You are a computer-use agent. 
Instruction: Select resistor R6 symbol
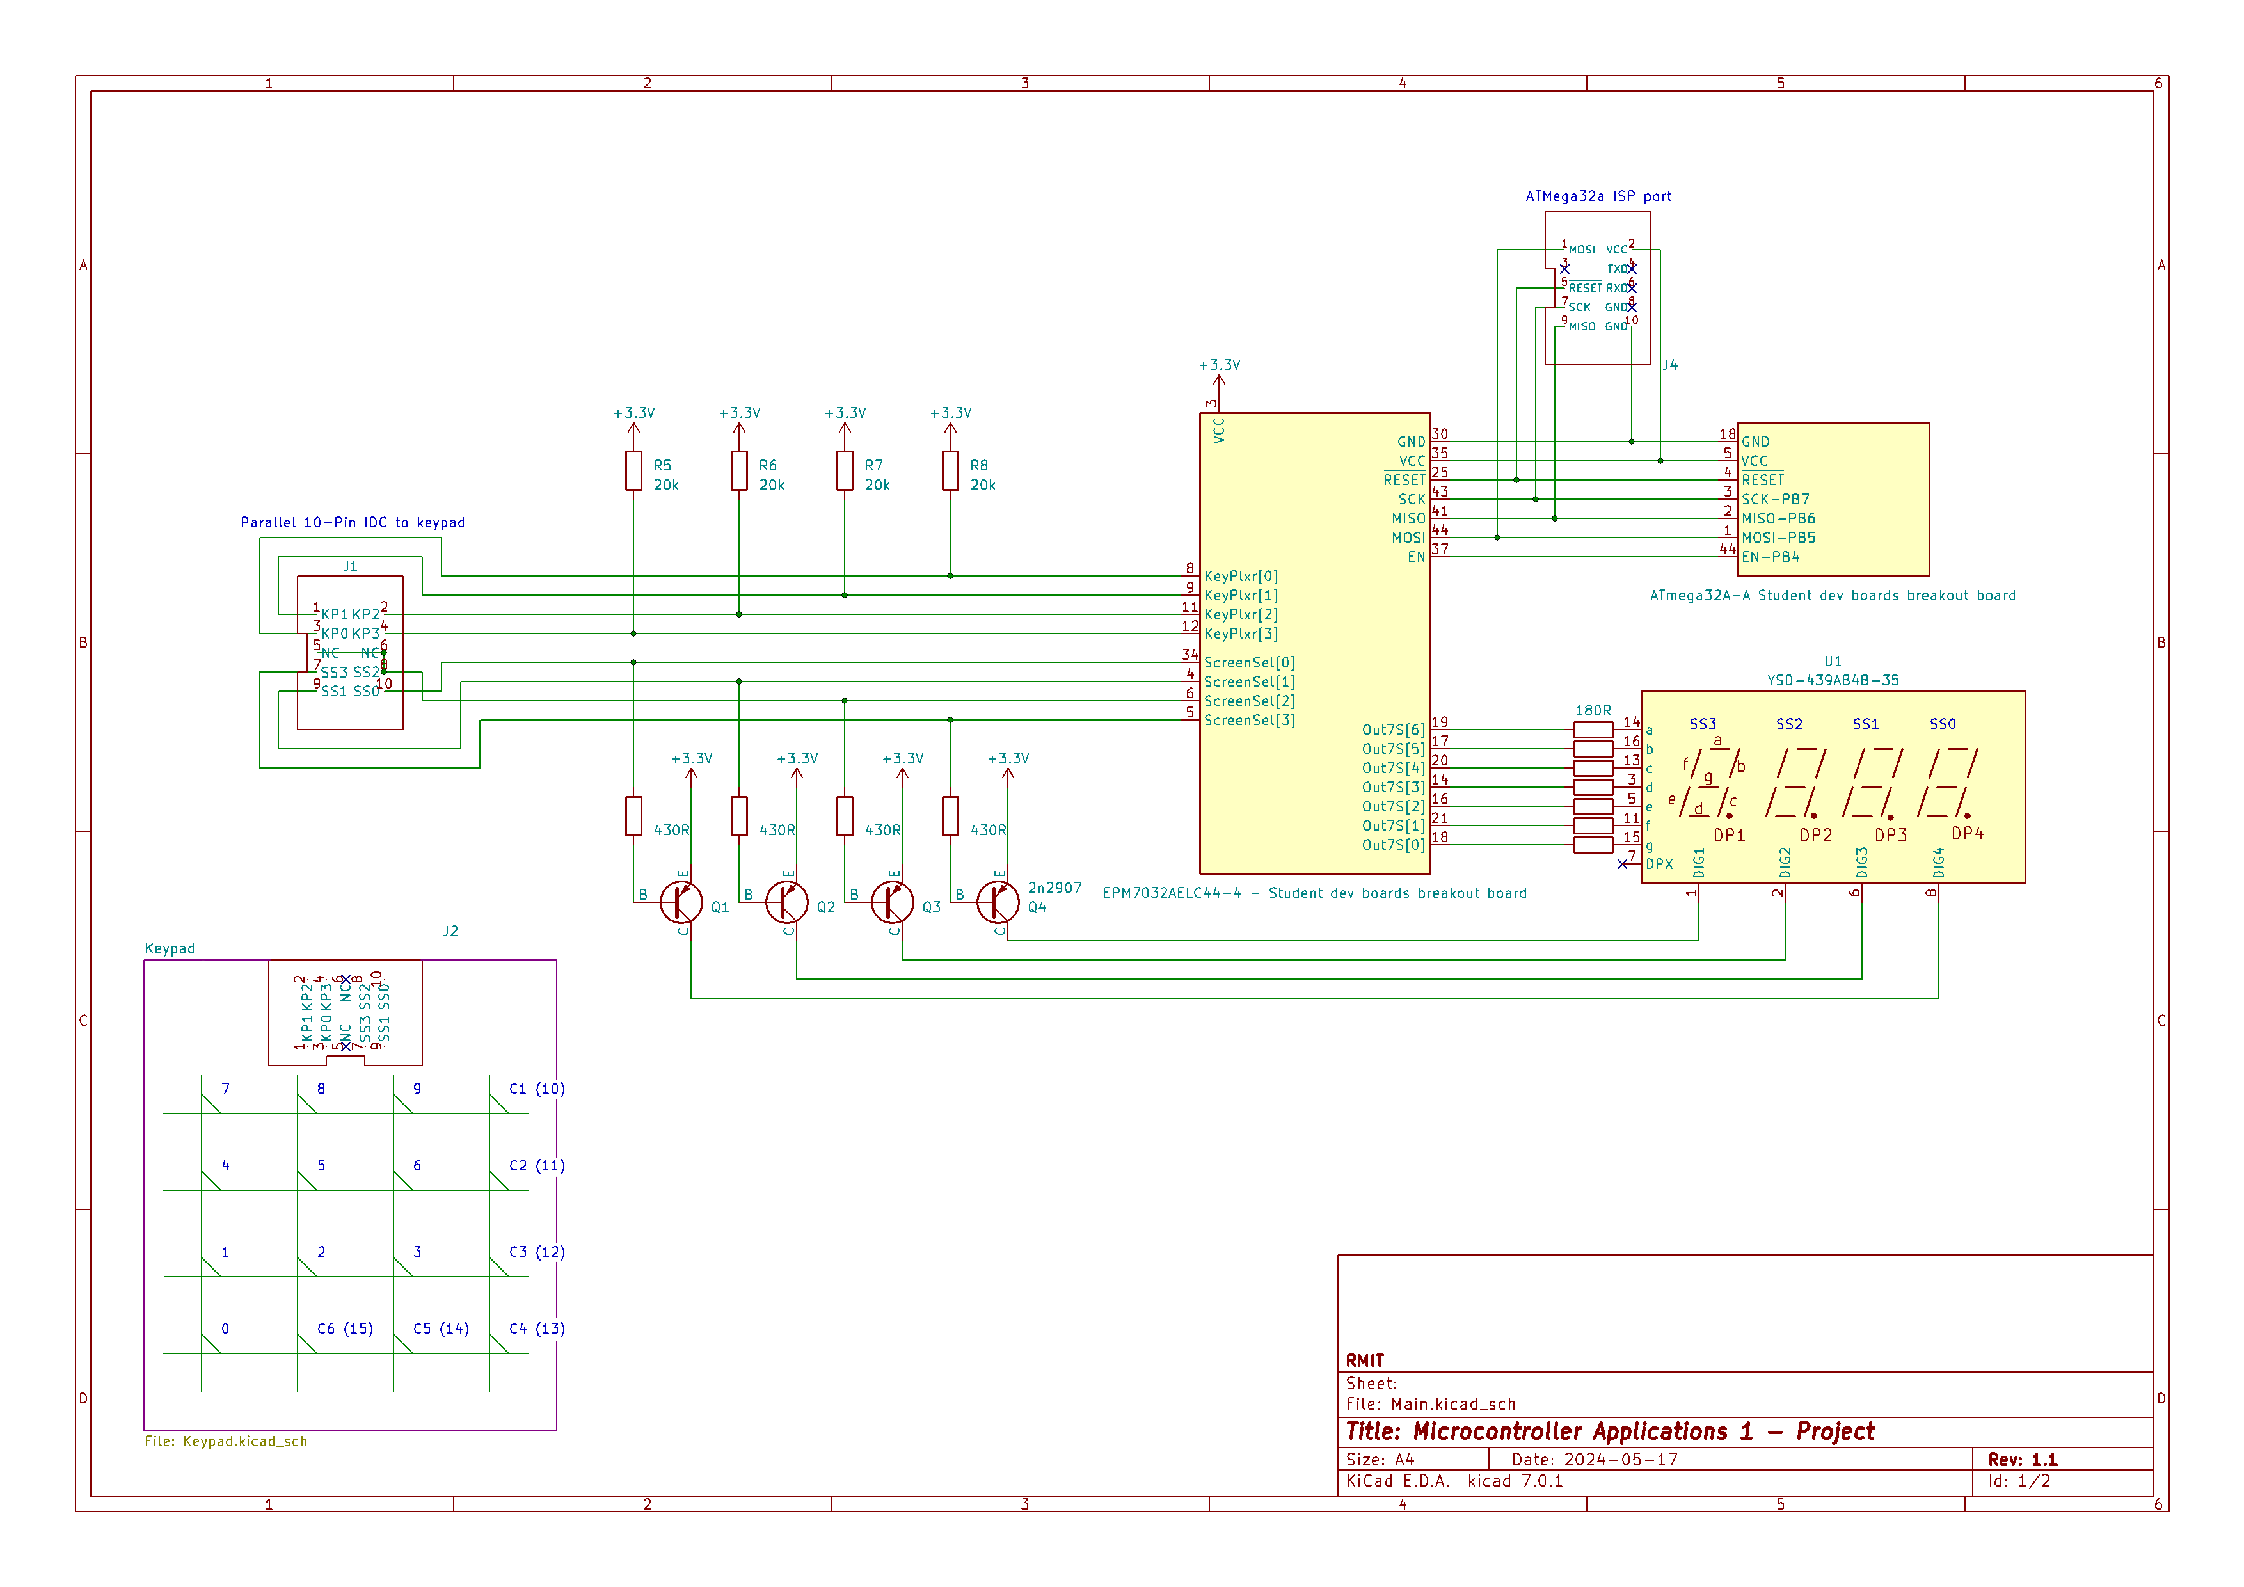coord(739,471)
